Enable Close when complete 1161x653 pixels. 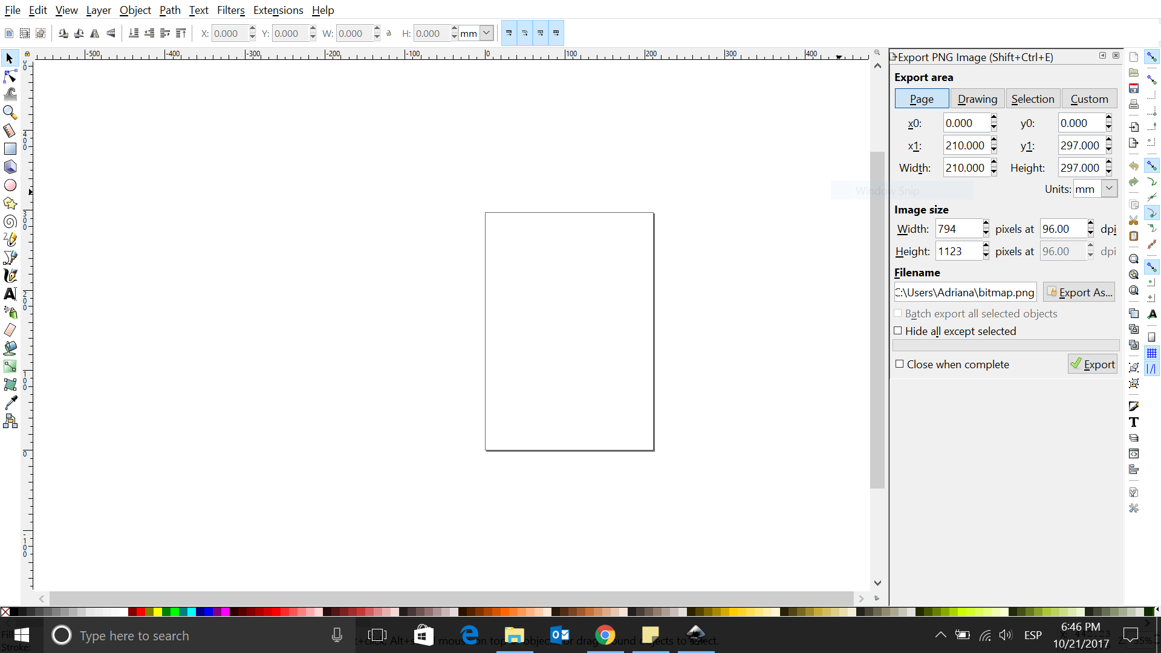(x=900, y=364)
